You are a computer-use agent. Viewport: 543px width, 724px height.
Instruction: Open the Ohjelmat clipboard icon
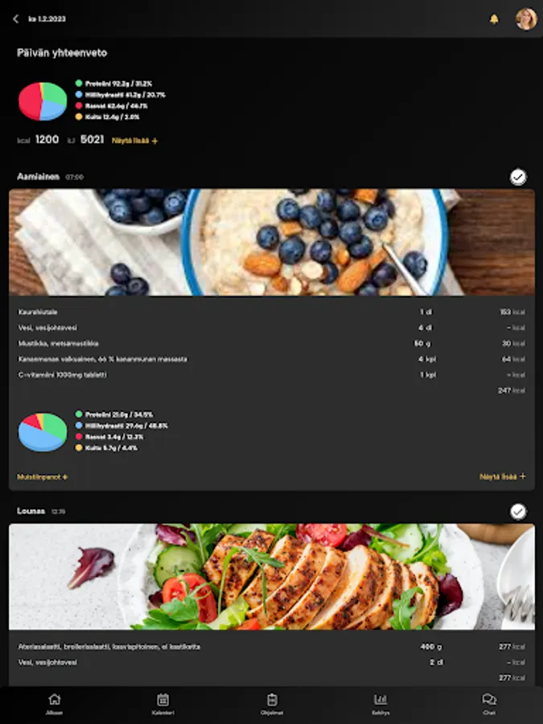[x=272, y=700]
